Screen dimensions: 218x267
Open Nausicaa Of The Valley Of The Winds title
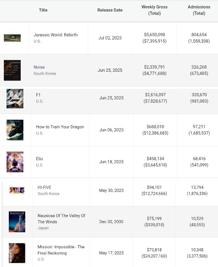pyautogui.click(x=61, y=219)
